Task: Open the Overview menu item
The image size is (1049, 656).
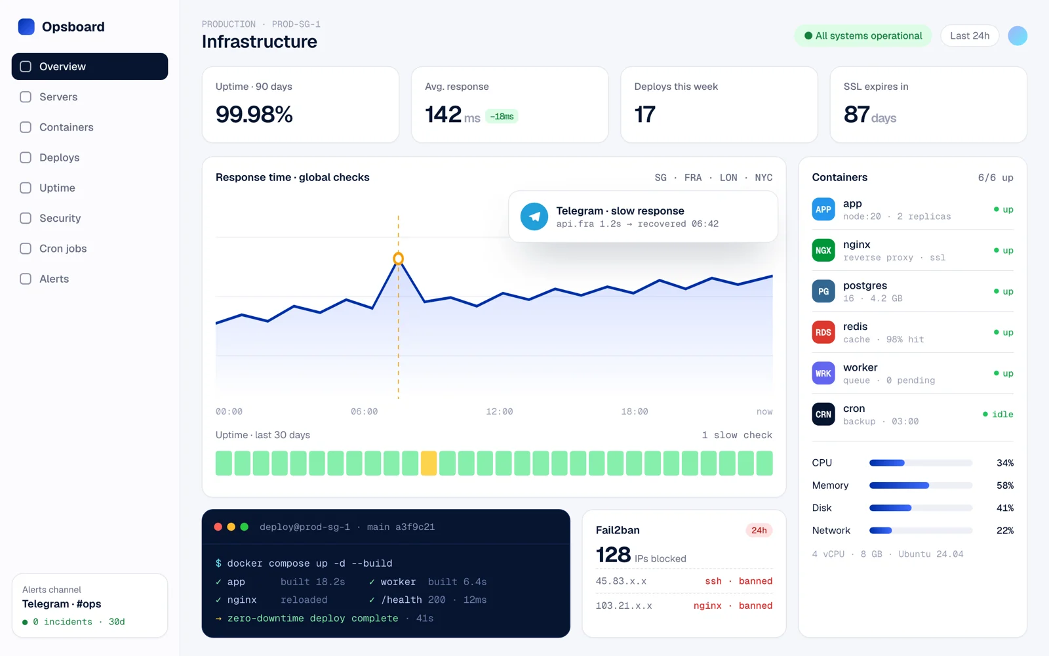Action: point(90,66)
